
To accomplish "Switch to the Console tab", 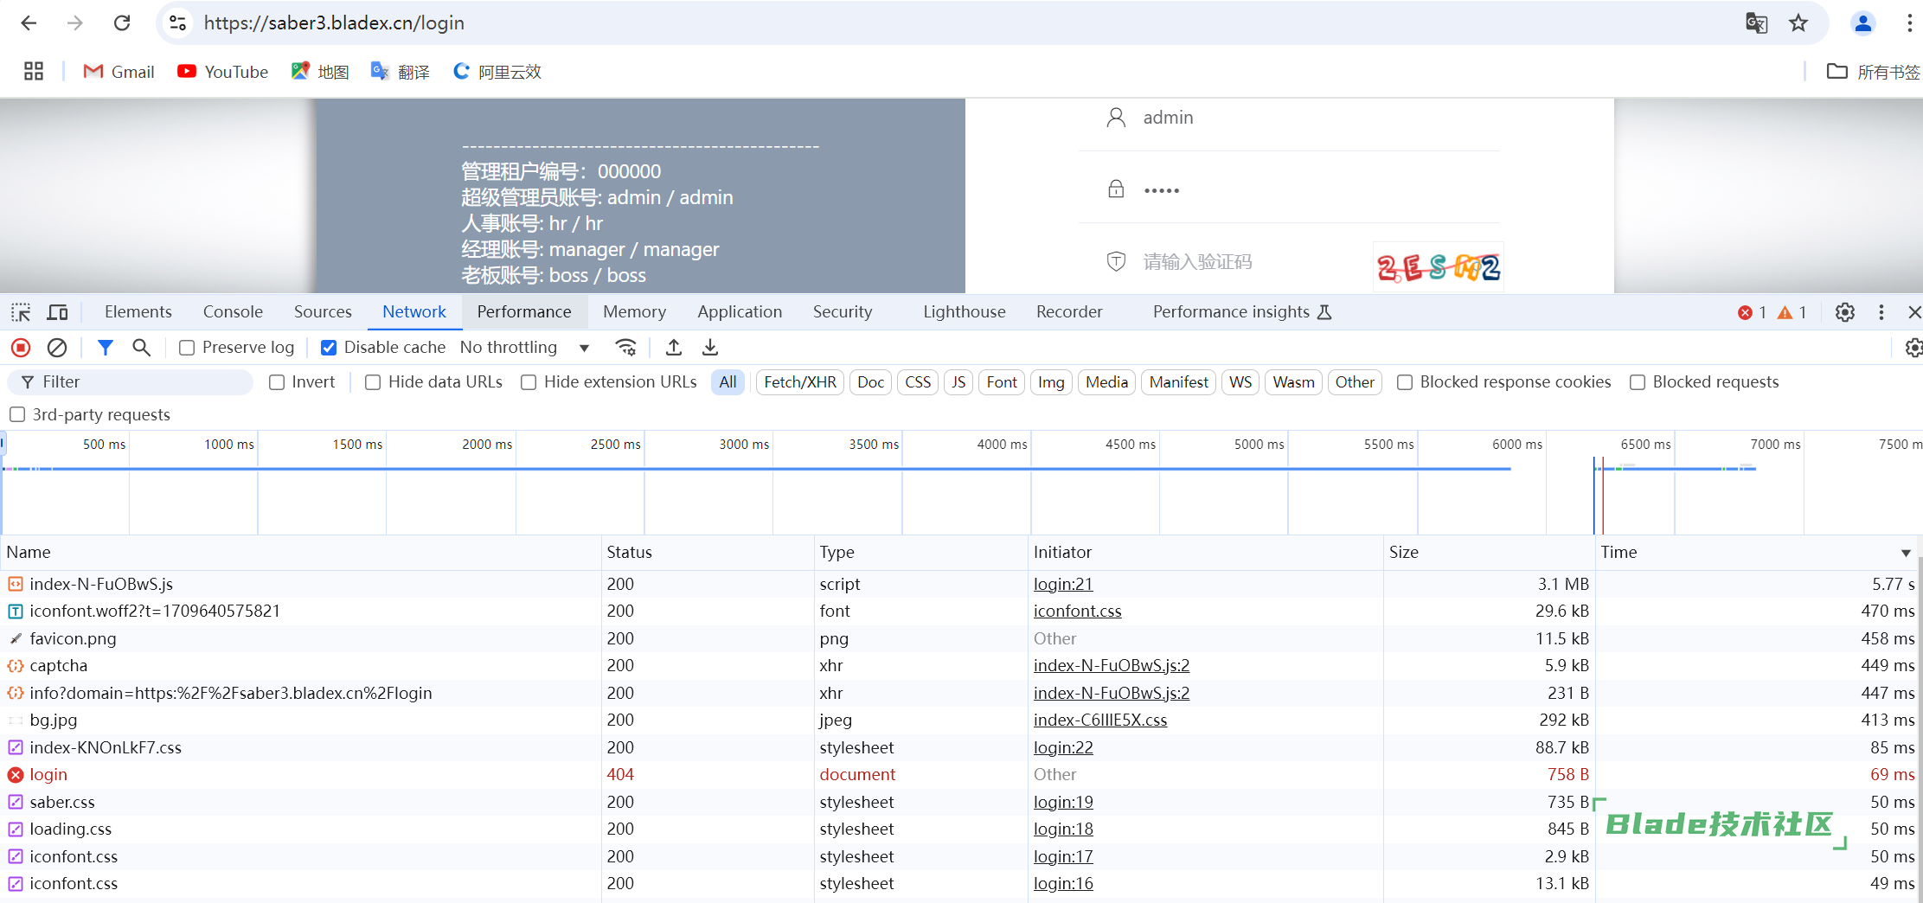I will coord(233,312).
